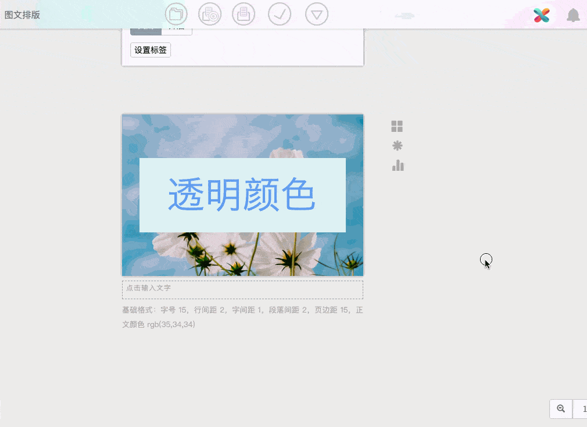Select the dark segment above 设置标签

coord(145,31)
